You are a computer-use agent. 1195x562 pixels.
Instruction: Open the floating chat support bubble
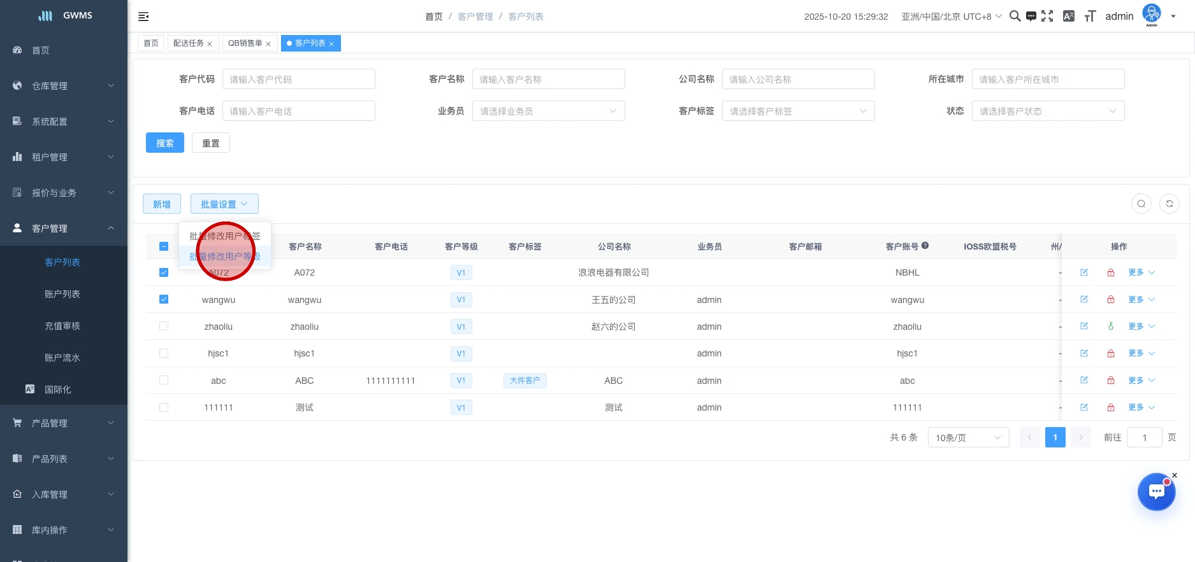1156,492
